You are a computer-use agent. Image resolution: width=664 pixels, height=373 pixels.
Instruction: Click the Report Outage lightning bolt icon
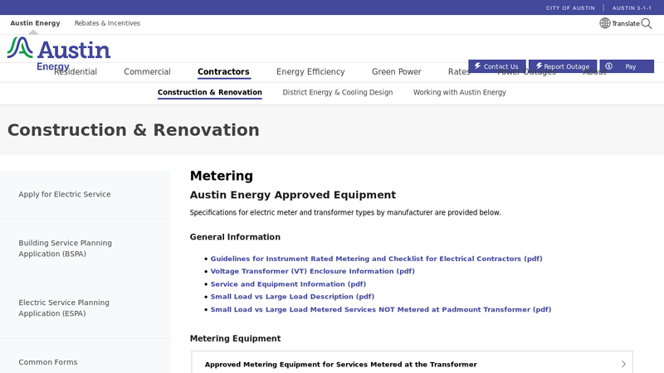click(x=539, y=66)
